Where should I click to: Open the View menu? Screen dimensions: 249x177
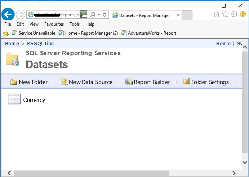coord(34,24)
